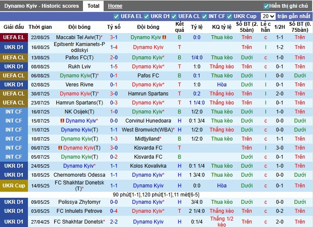
Task: Uncheck the INT CF filter checkbox
Action: point(204,16)
